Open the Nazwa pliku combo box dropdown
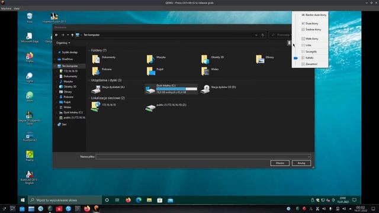The height and width of the screenshot is (213, 379). coord(309,157)
